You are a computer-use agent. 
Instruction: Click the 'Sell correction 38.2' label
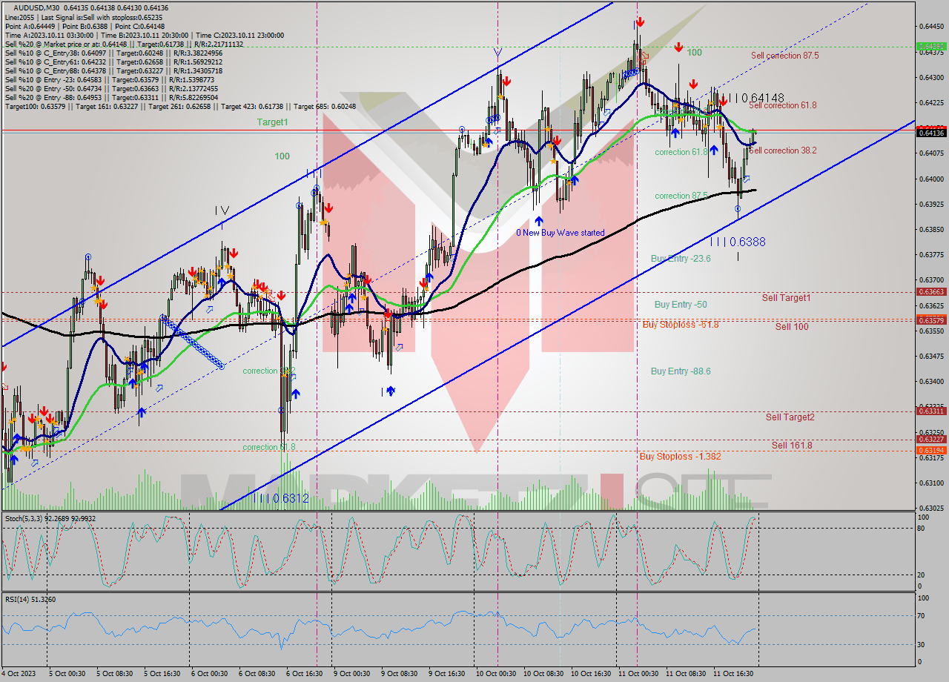pos(784,150)
